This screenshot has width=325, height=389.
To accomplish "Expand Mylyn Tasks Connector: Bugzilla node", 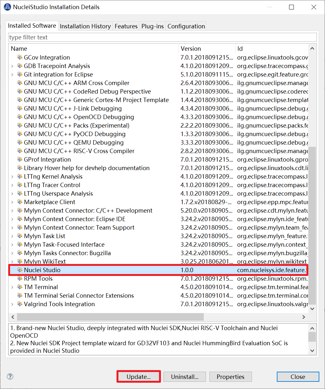I will coord(12,253).
